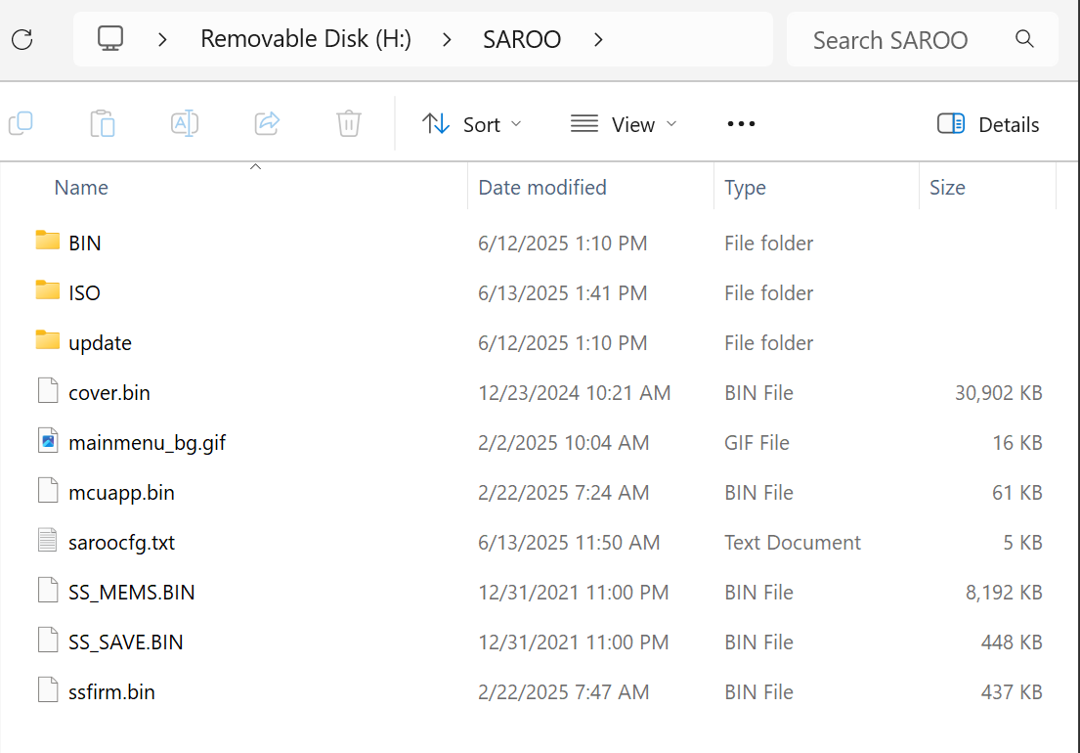This screenshot has width=1080, height=753.
Task: Click the Copy icon in toolbar
Action: click(21, 123)
